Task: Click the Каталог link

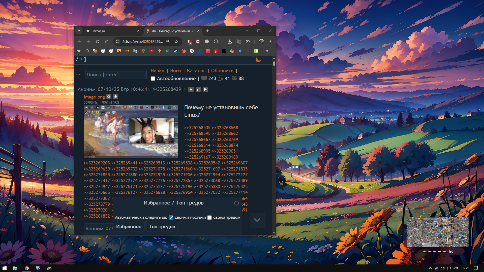Action: 196,71
